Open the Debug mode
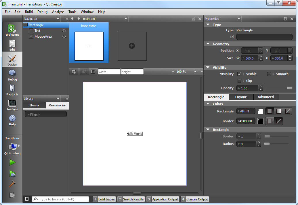This screenshot has height=205, width=298. tap(12, 75)
